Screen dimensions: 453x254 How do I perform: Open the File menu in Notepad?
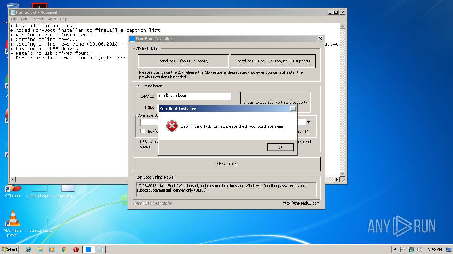(x=14, y=19)
